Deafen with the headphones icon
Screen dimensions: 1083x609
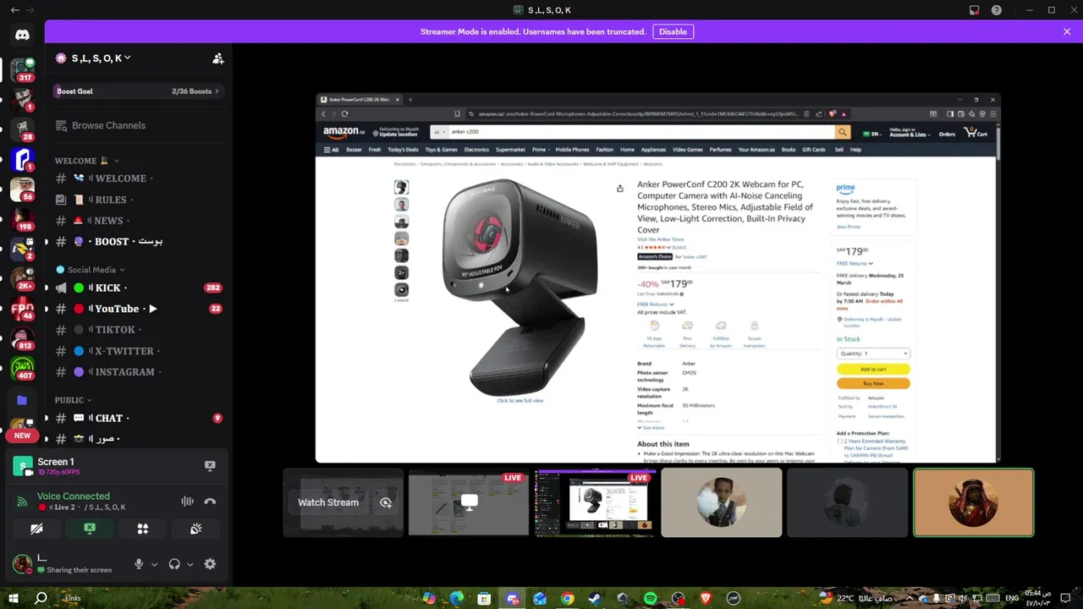174,564
